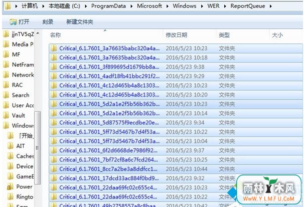Viewport: 304px width, 207px height.
Task: Click the 打开 toolbar folder icon
Action: 13,22
